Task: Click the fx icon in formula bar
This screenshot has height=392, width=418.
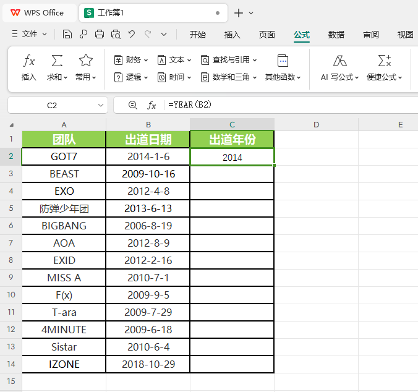Action: [x=151, y=105]
